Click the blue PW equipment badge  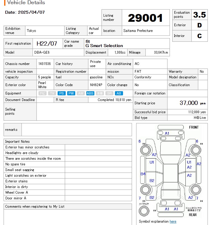(x=71, y=93)
